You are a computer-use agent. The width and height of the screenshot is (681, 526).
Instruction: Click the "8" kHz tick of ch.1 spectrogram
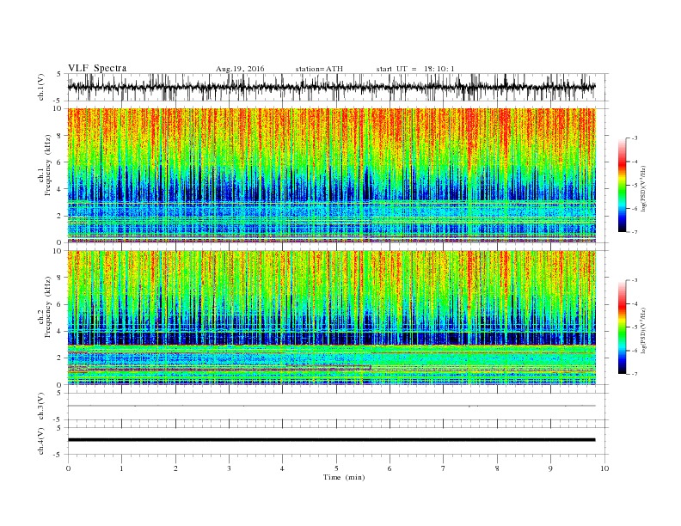coord(60,136)
